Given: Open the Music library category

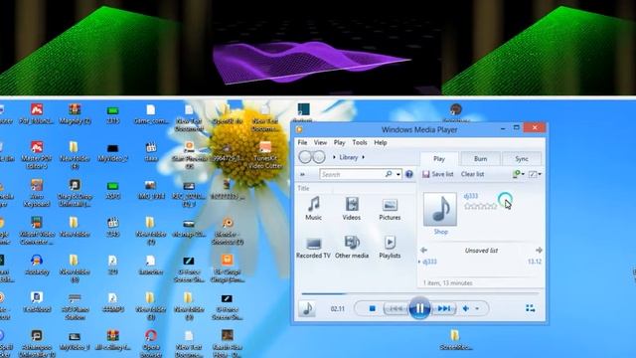Looking at the screenshot, I should tap(313, 209).
